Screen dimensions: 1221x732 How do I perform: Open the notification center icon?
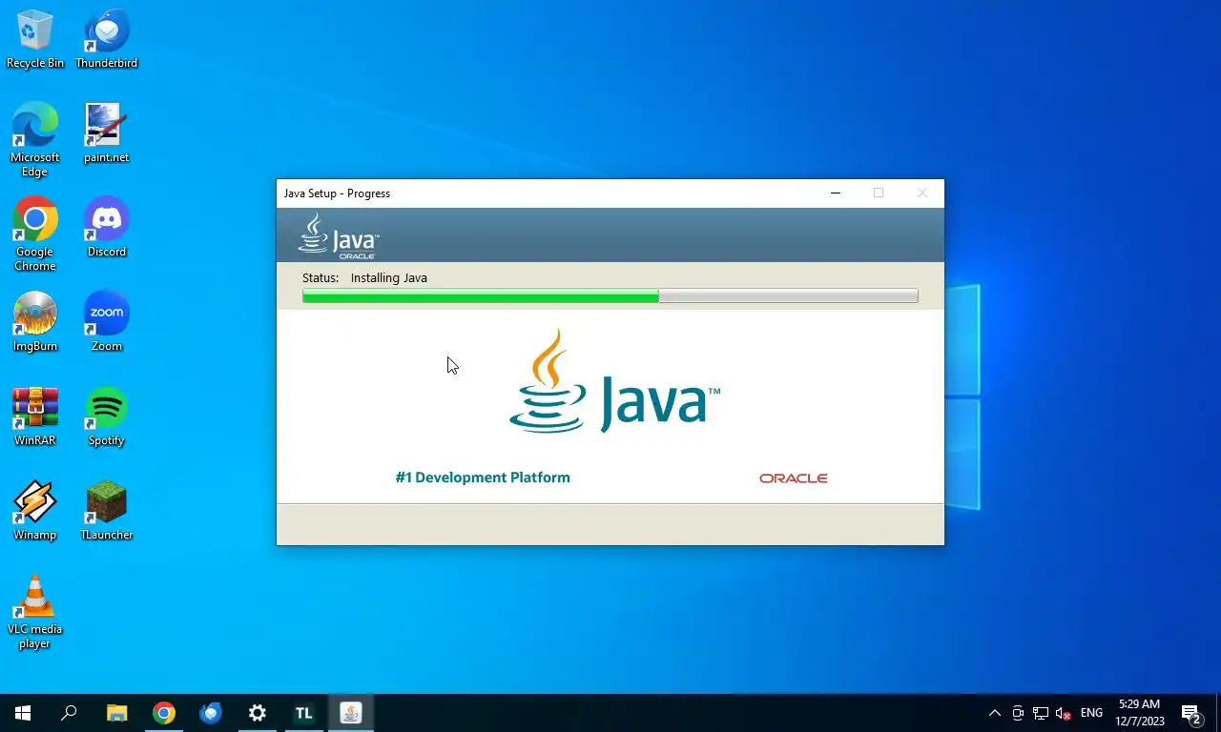[1191, 713]
